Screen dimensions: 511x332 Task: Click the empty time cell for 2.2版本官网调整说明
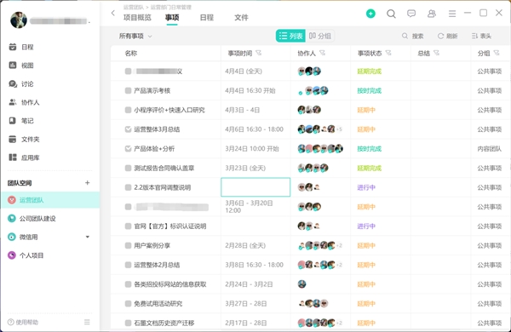pyautogui.click(x=255, y=187)
